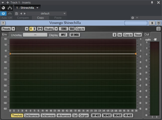Screen dimensions: 162x120
Task: Click the sidechain routing icon
Action: pos(10,8)
